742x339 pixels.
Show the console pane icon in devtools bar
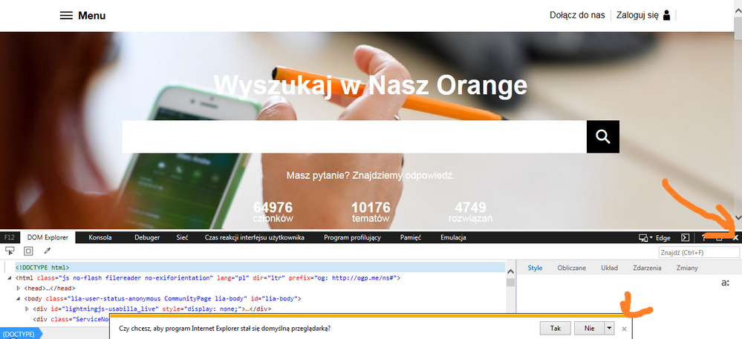tap(685, 237)
